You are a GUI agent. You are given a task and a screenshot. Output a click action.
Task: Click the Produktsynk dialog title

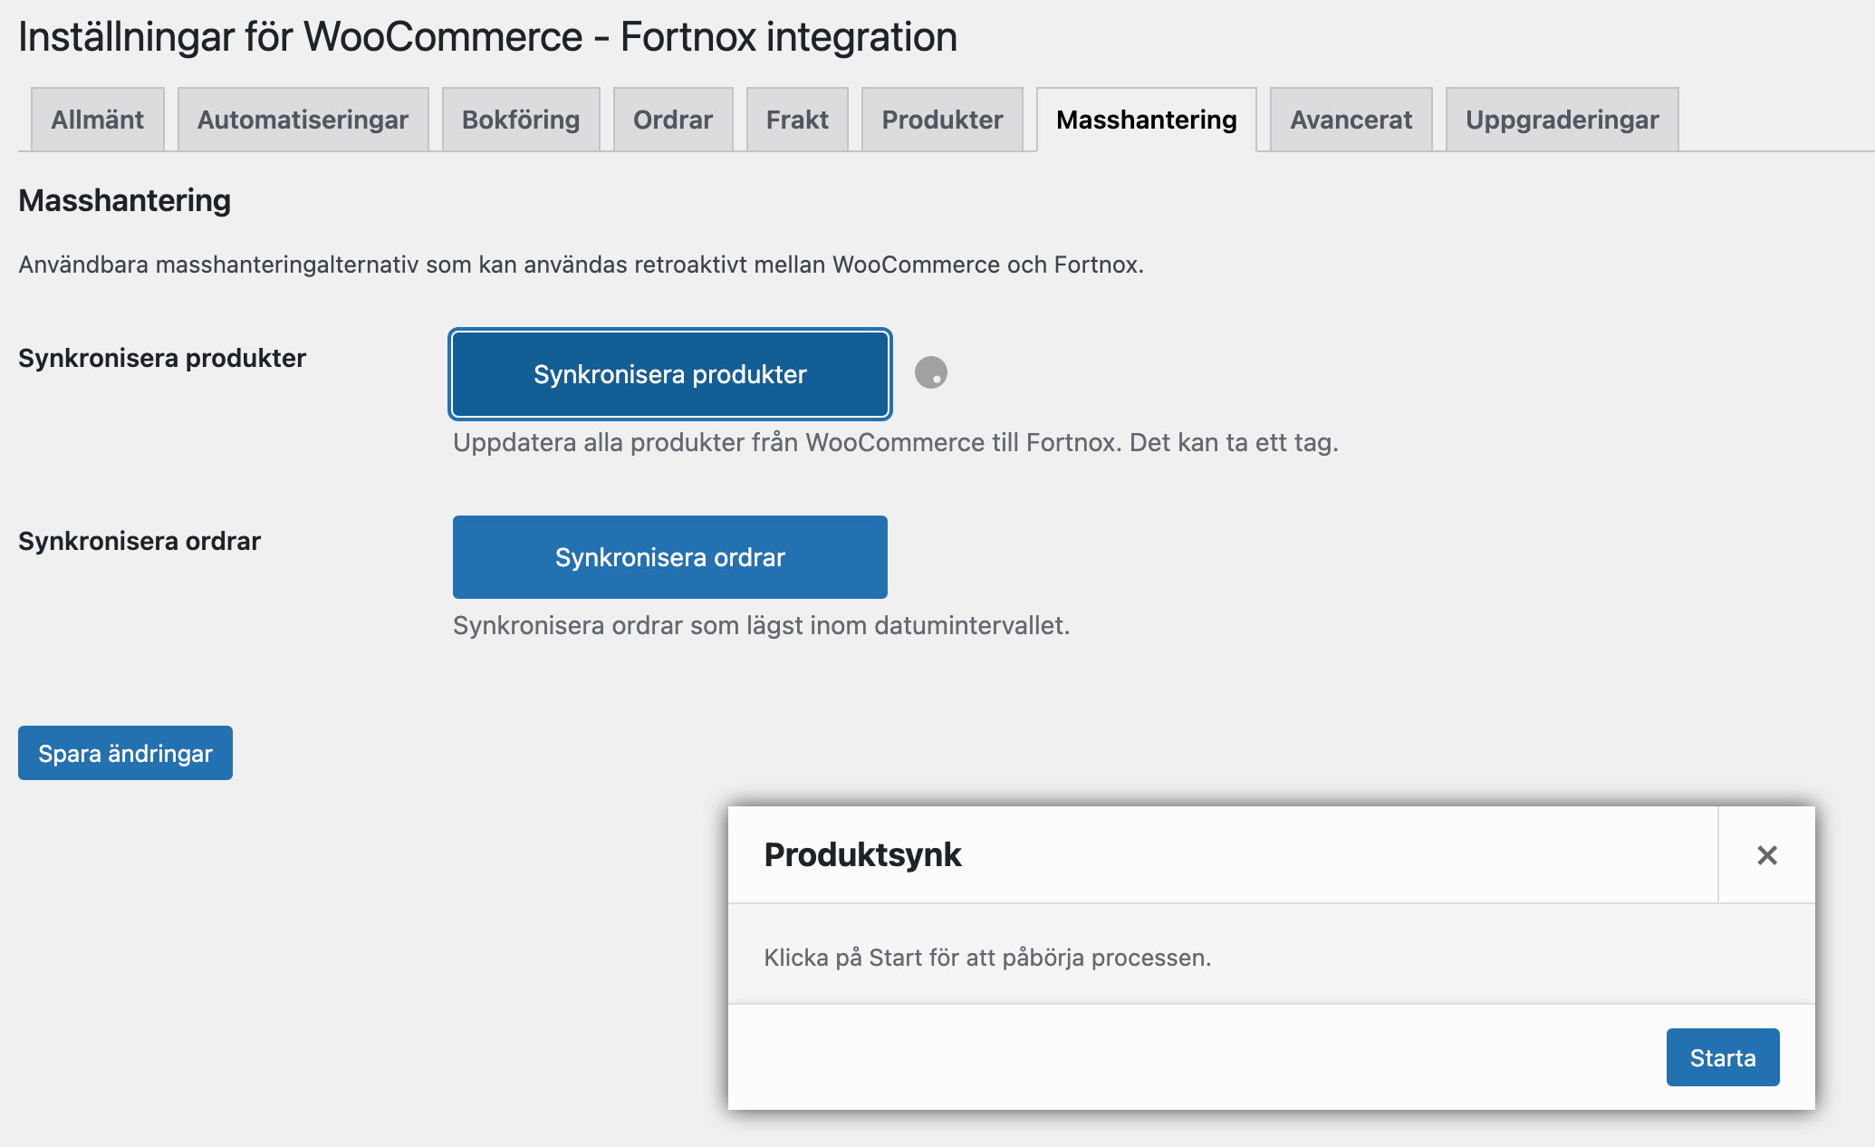[863, 854]
